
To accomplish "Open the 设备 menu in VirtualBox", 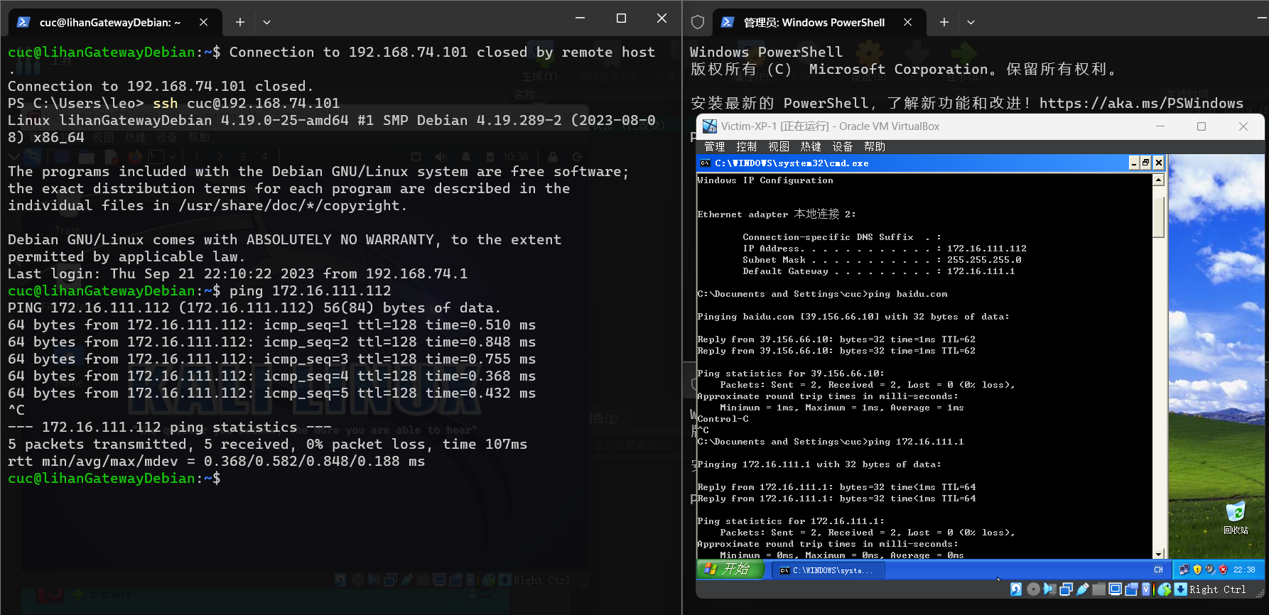I will pyautogui.click(x=842, y=146).
